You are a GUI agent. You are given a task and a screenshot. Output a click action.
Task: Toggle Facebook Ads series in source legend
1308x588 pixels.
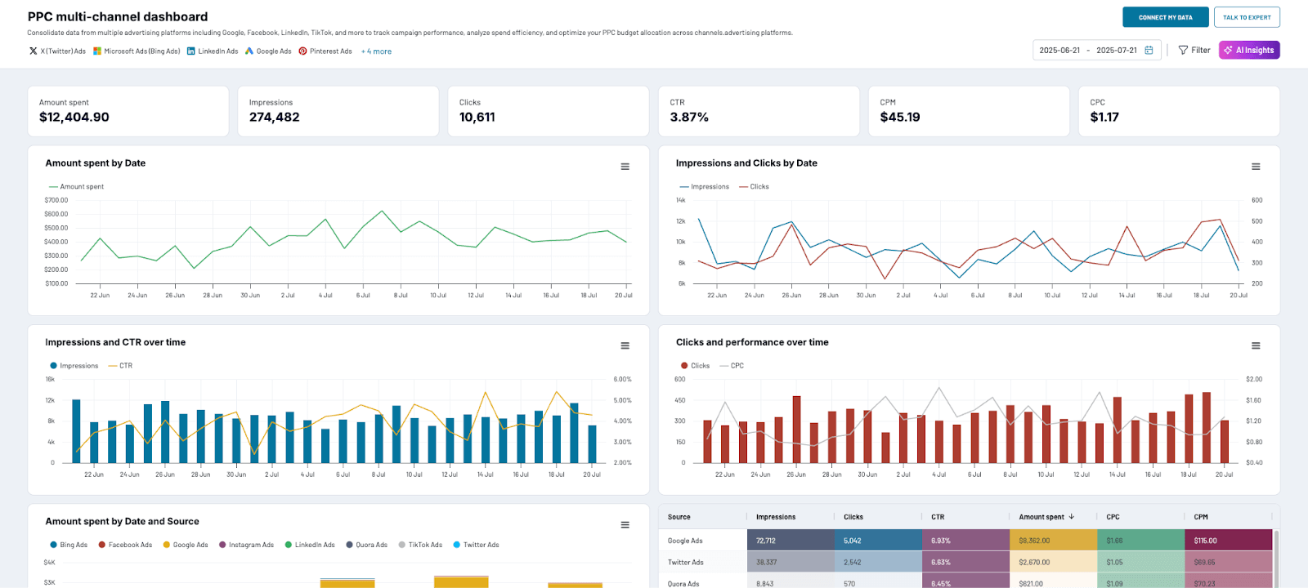[x=125, y=545]
